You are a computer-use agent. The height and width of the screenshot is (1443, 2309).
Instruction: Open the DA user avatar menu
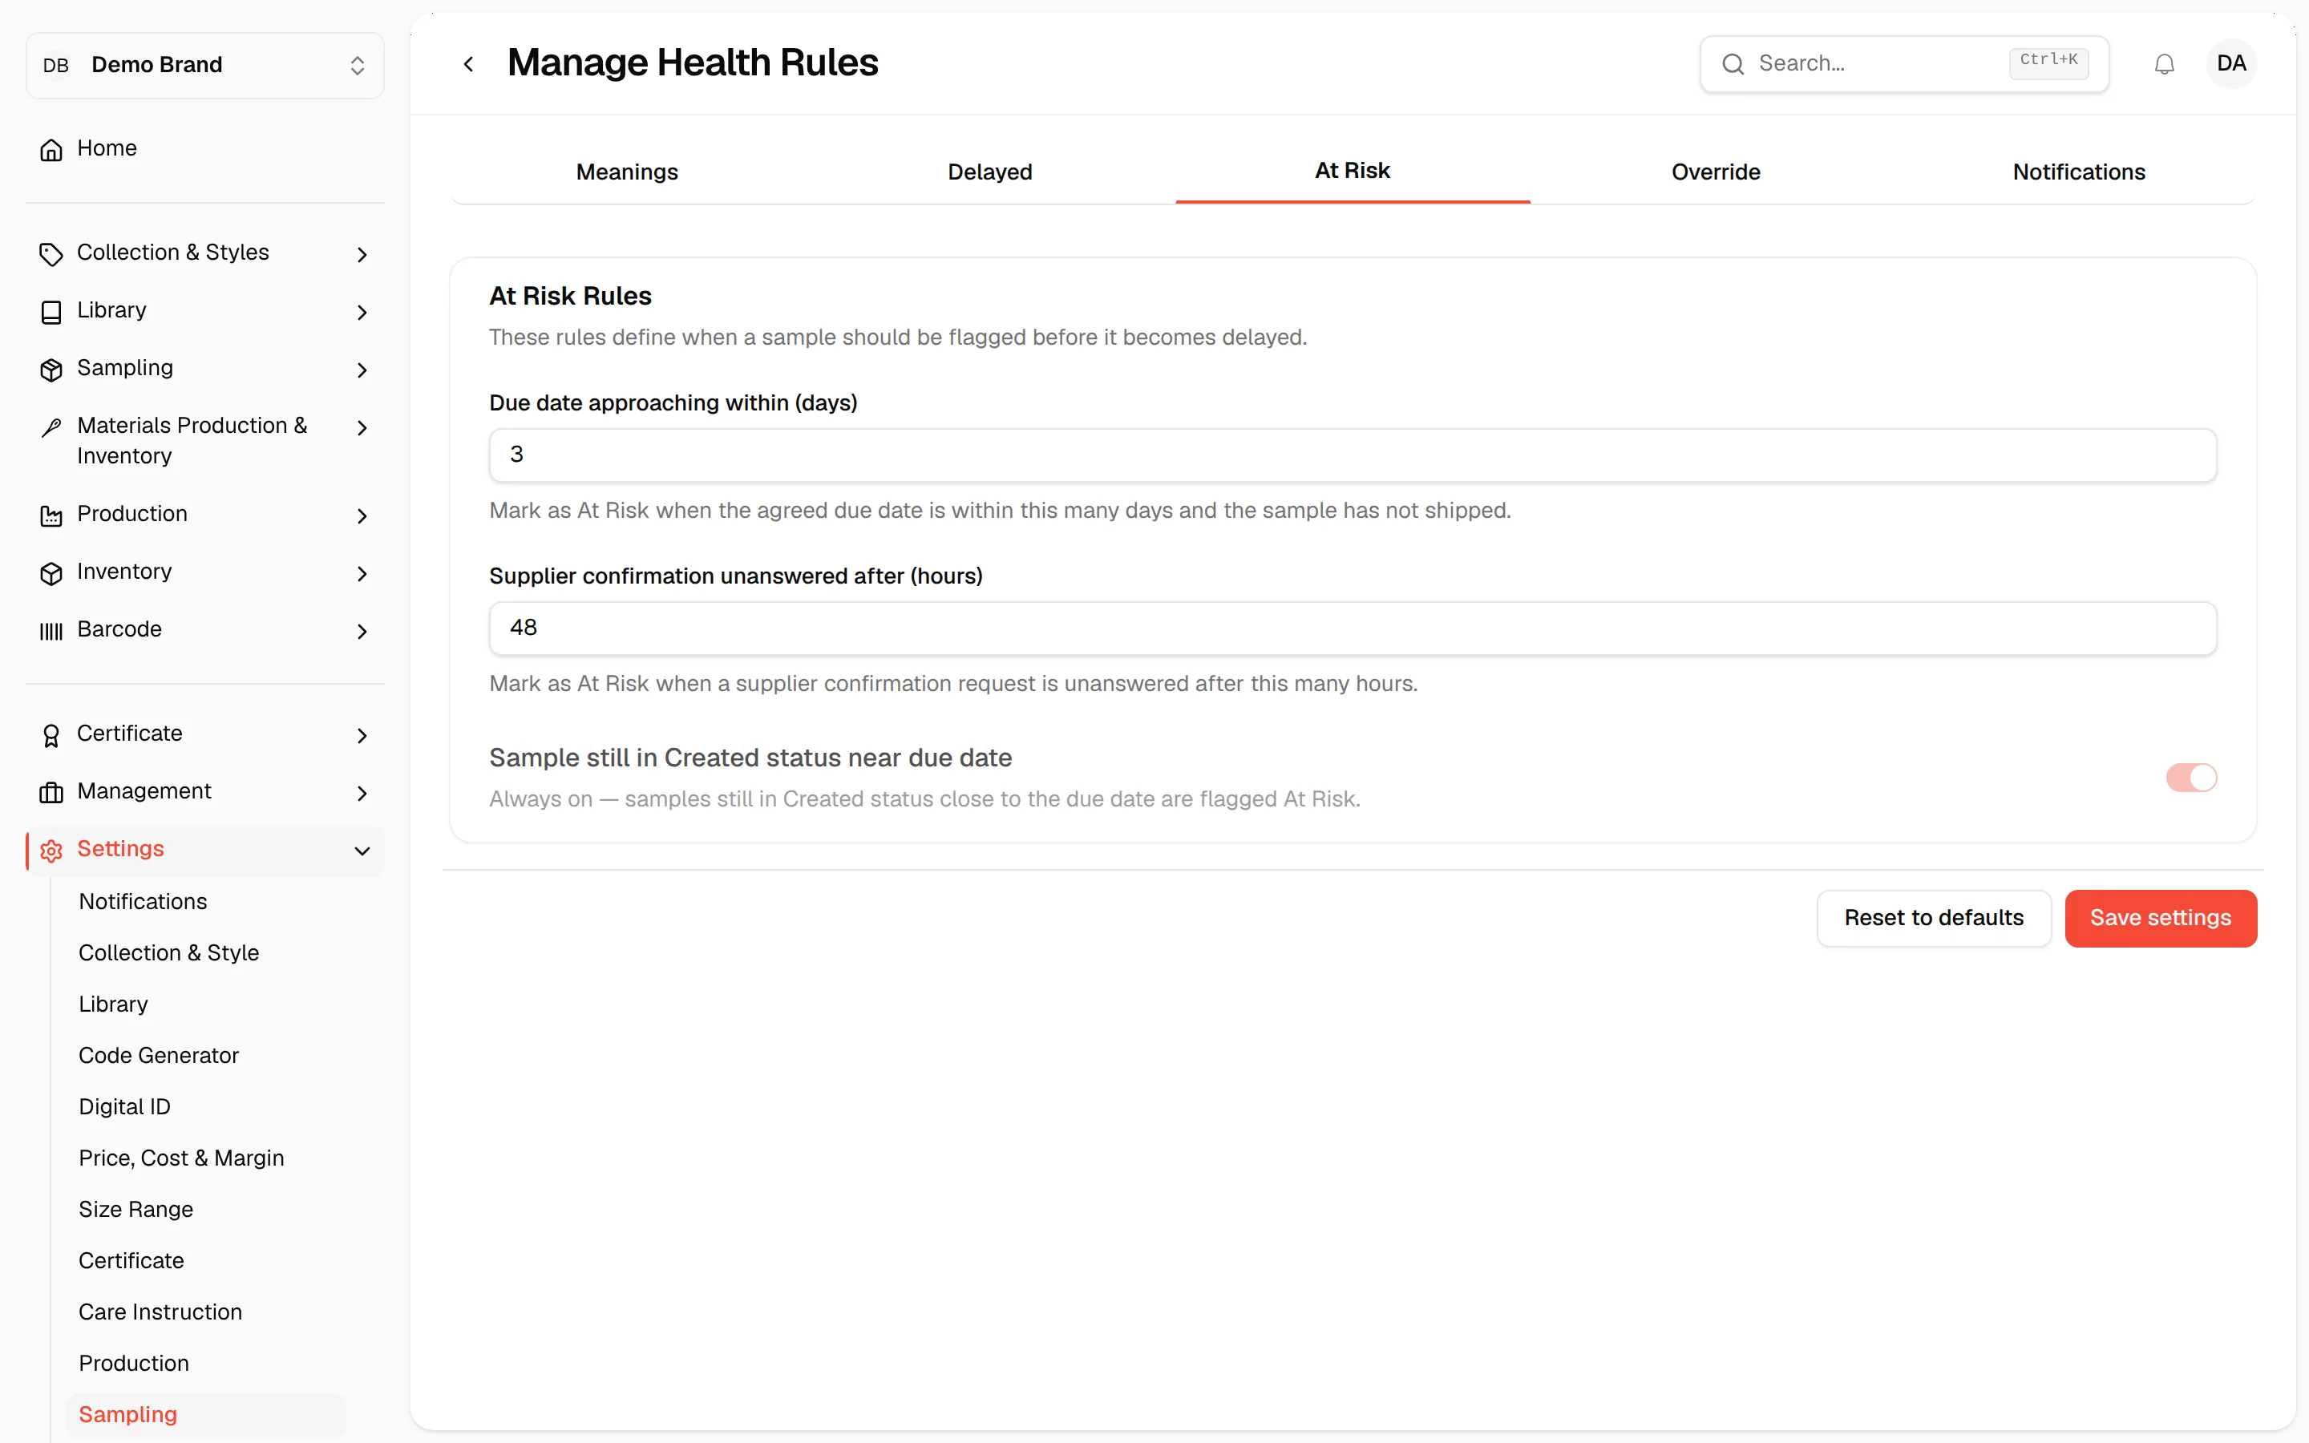2230,64
